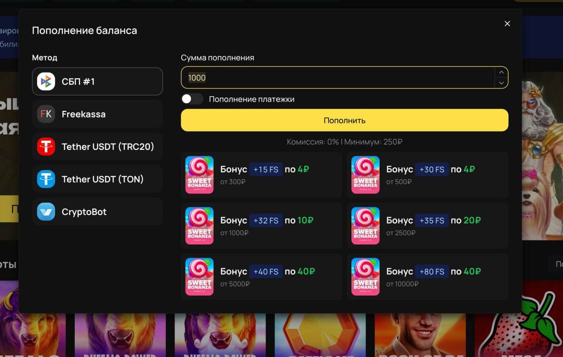Close the Пополнение баланса dialog
The height and width of the screenshot is (357, 563).
tap(507, 24)
